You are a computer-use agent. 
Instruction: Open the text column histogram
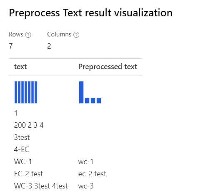(26, 92)
